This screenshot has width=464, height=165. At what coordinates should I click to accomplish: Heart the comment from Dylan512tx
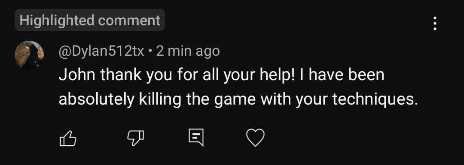tap(256, 138)
